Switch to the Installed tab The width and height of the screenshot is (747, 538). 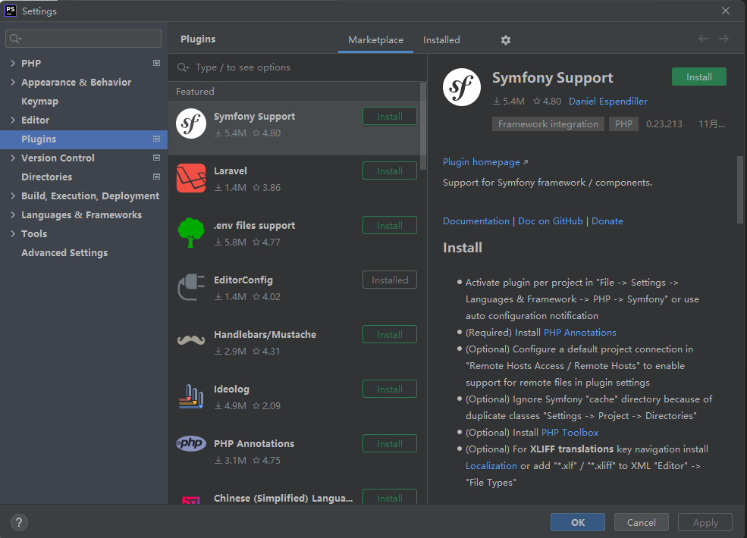(441, 40)
